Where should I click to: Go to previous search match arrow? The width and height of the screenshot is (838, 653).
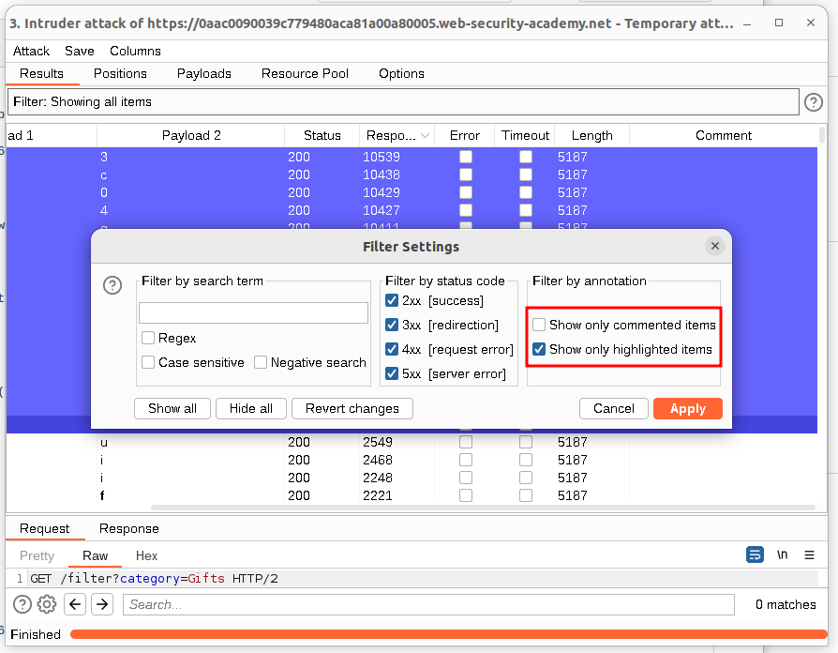75,604
